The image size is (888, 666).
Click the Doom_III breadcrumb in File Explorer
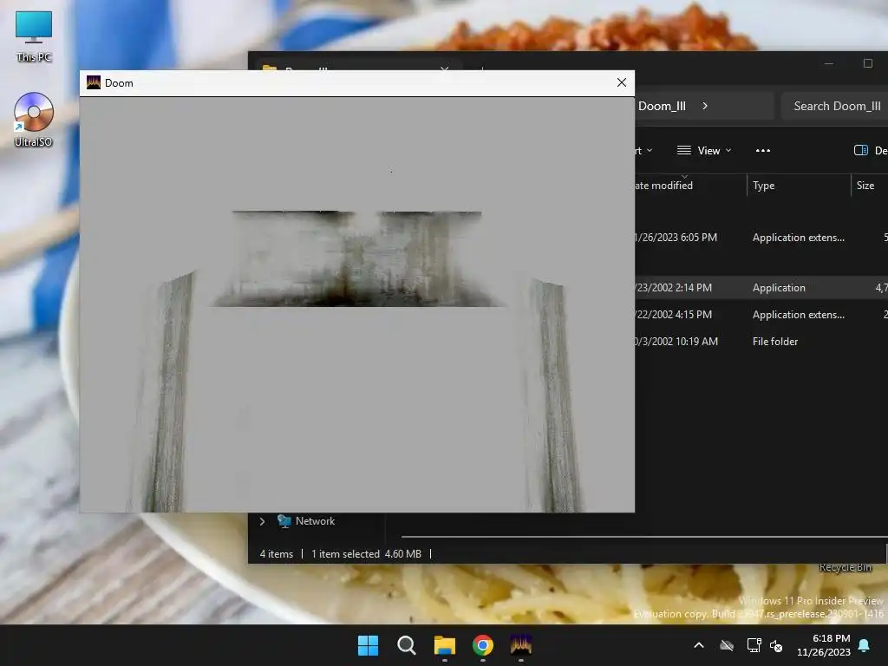point(662,106)
